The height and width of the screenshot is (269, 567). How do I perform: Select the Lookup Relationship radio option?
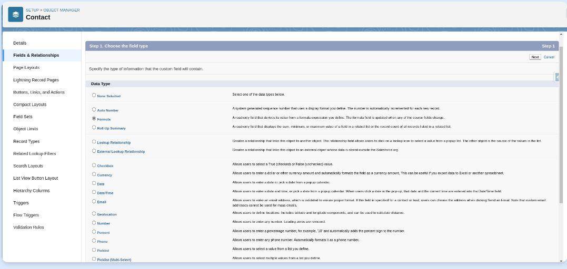[94, 142]
